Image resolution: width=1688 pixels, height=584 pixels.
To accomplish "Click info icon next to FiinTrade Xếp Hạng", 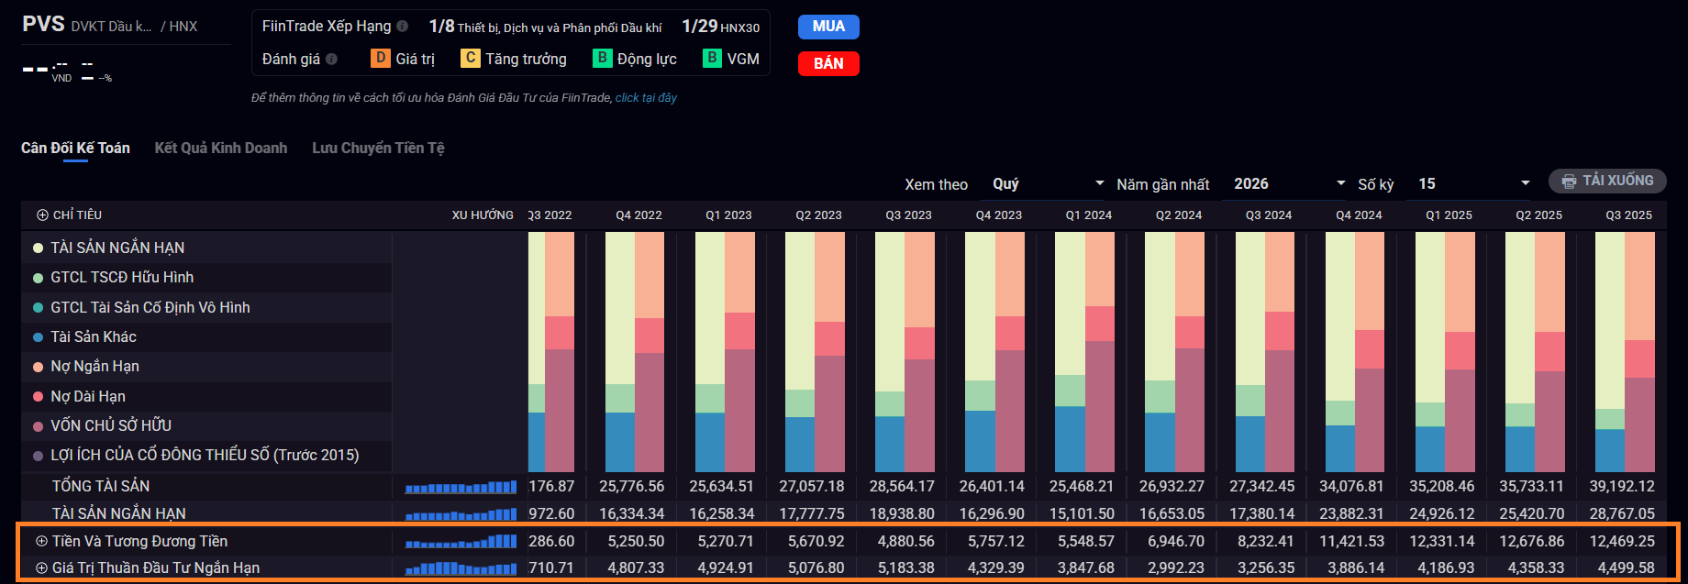I will click(x=402, y=27).
